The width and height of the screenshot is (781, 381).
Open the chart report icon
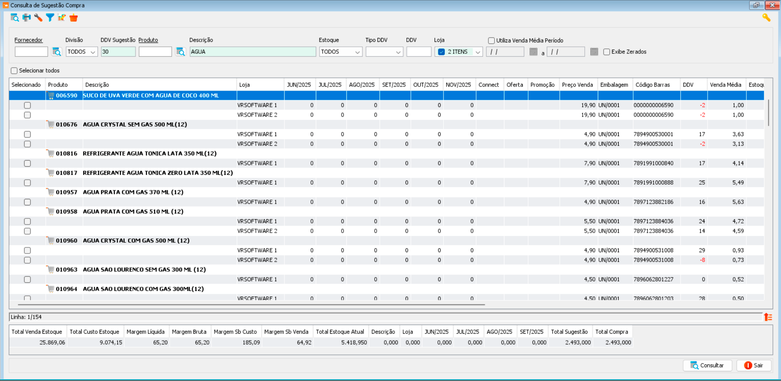click(x=62, y=18)
